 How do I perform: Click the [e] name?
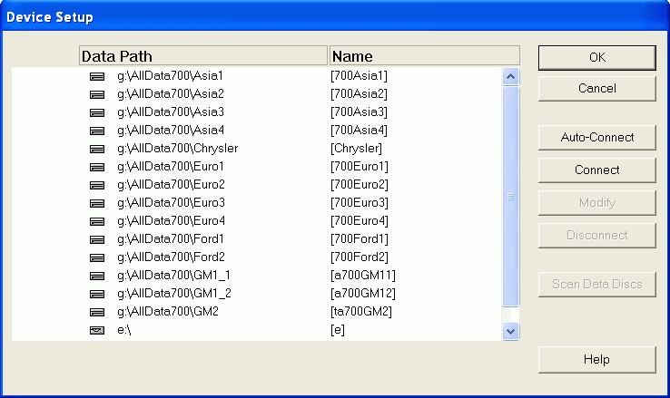pos(338,330)
